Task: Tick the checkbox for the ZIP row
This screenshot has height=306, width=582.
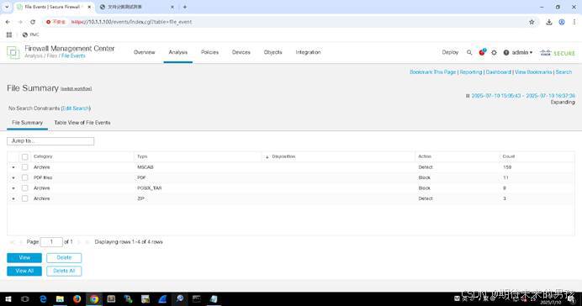Action: click(25, 198)
